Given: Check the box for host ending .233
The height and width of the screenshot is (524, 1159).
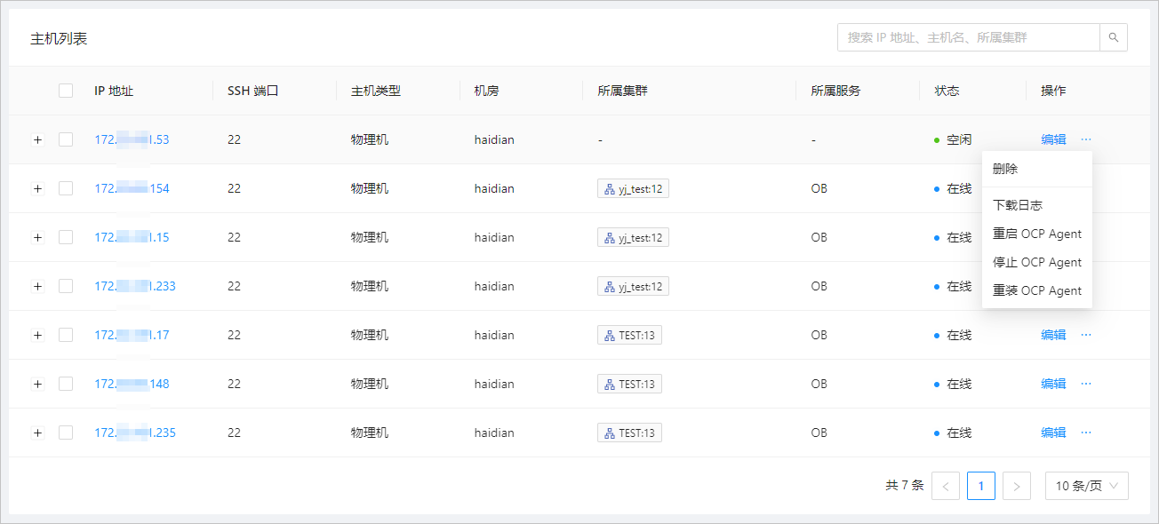Looking at the screenshot, I should coord(66,286).
